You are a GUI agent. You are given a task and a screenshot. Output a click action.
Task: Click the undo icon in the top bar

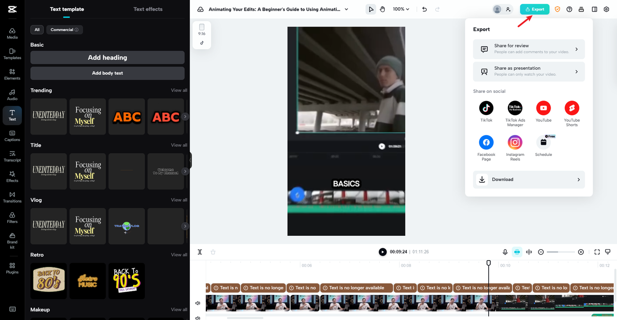point(424,9)
